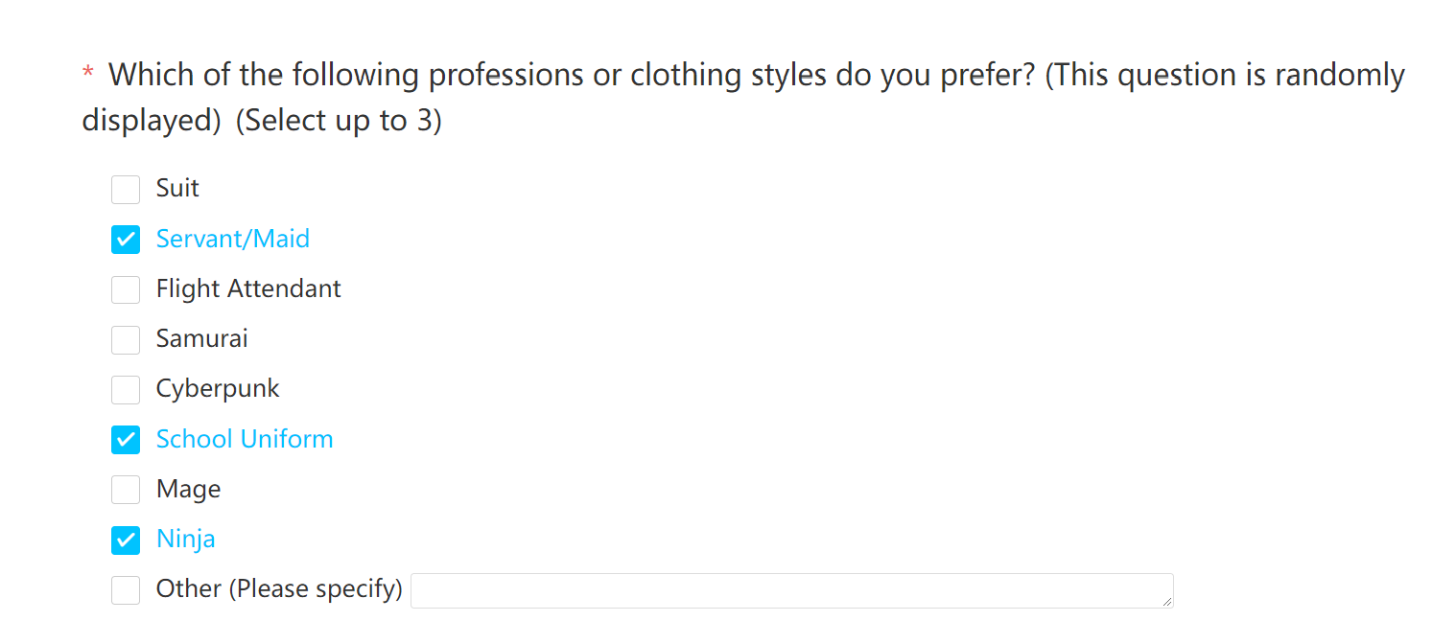1456x644 pixels.
Task: Uncheck the Servant/Maid checkbox
Action: pos(126,240)
